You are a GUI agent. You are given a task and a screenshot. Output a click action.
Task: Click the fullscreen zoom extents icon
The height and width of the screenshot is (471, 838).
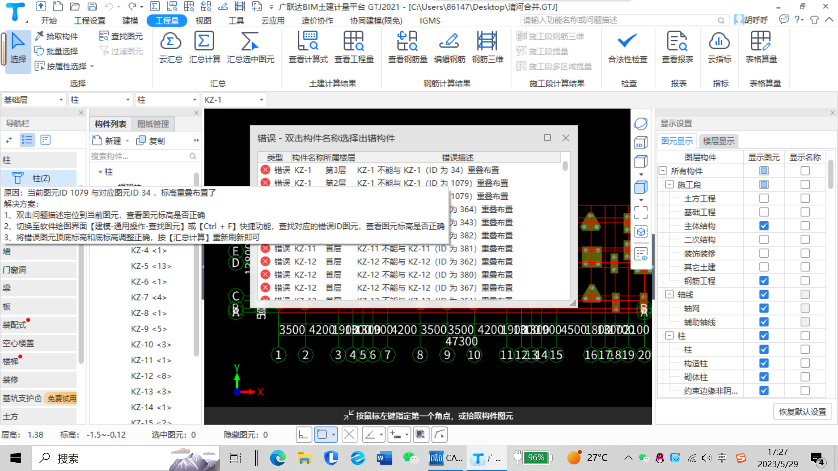(641, 213)
